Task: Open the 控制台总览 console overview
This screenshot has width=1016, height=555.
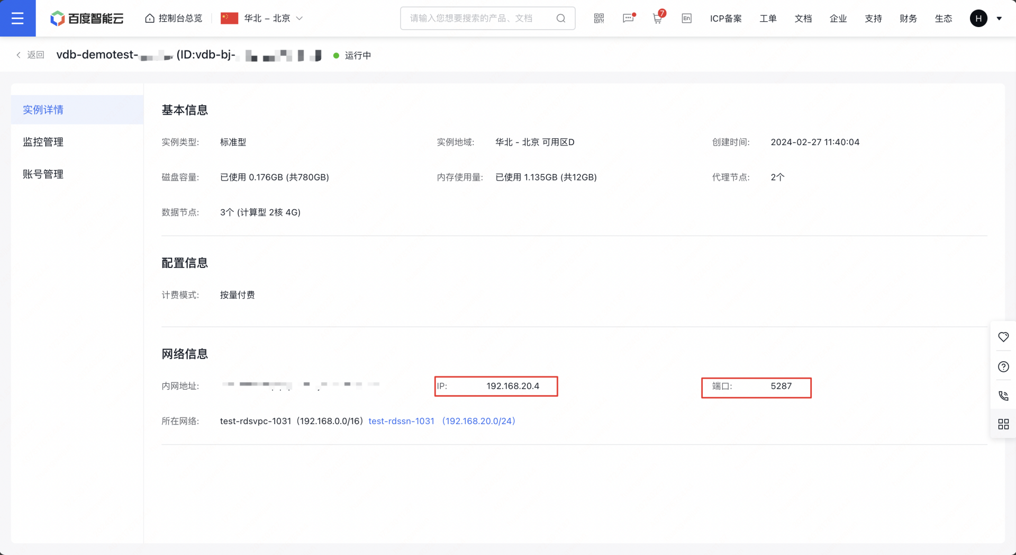Action: click(174, 19)
